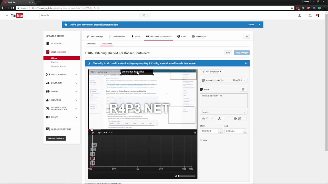Open the Add annotation dropdown
Viewport: 328px width, 184px height.
point(212,72)
